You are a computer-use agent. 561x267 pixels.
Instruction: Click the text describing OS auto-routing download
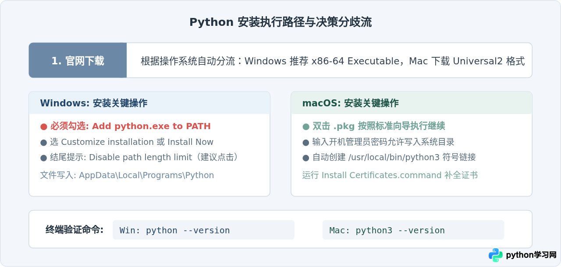[x=333, y=61]
